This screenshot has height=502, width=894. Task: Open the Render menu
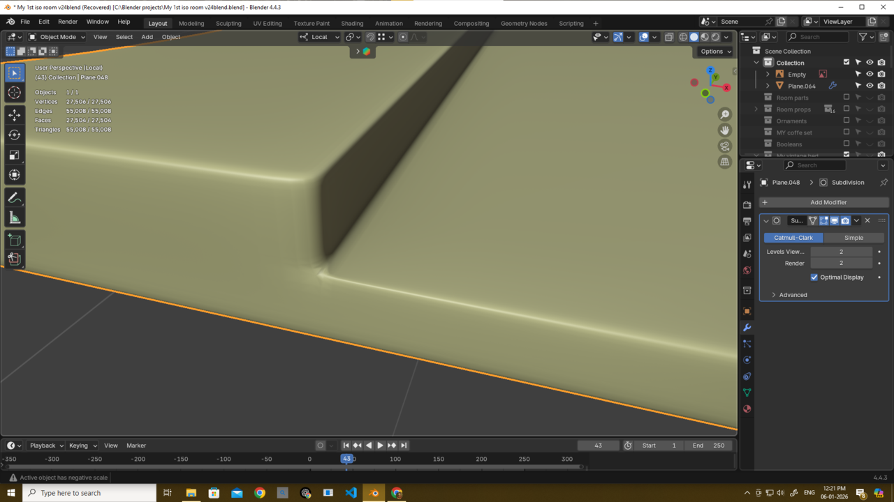[68, 22]
